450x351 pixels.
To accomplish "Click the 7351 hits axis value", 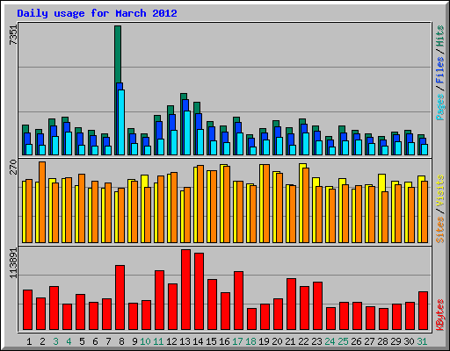I will click(13, 35).
